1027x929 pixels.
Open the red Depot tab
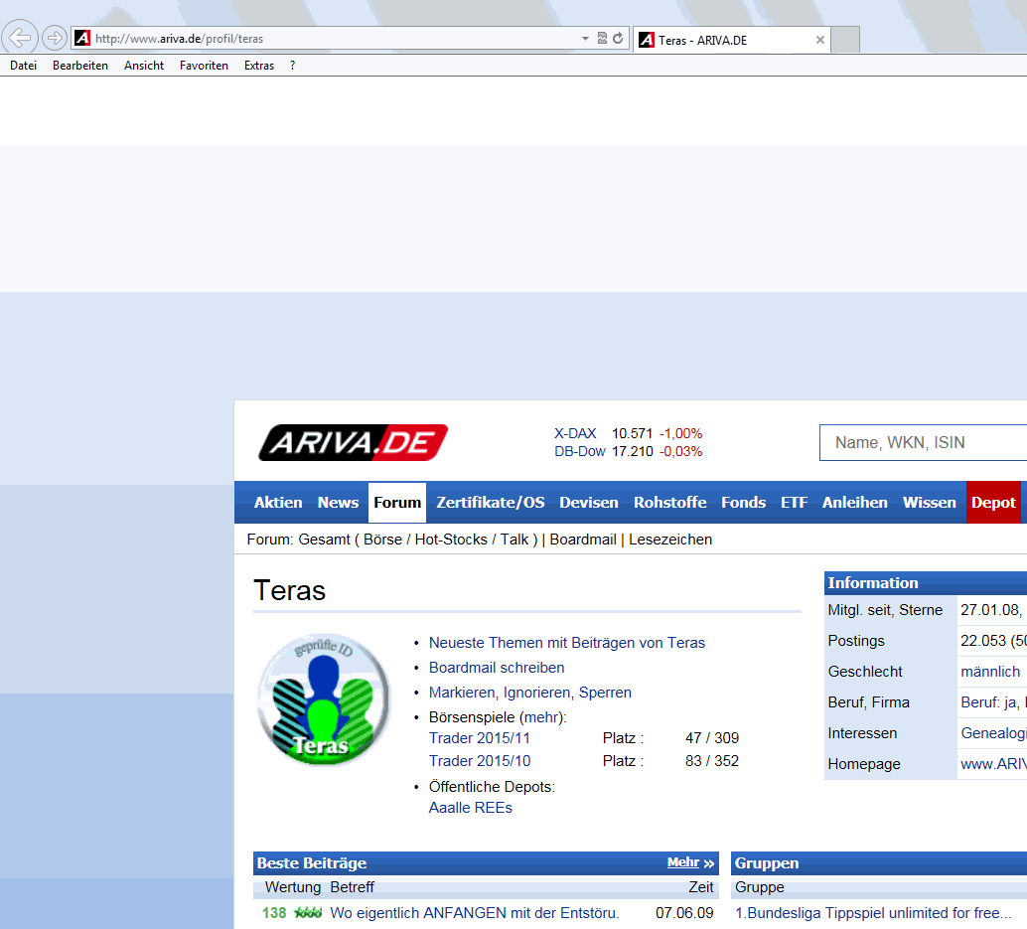(993, 503)
